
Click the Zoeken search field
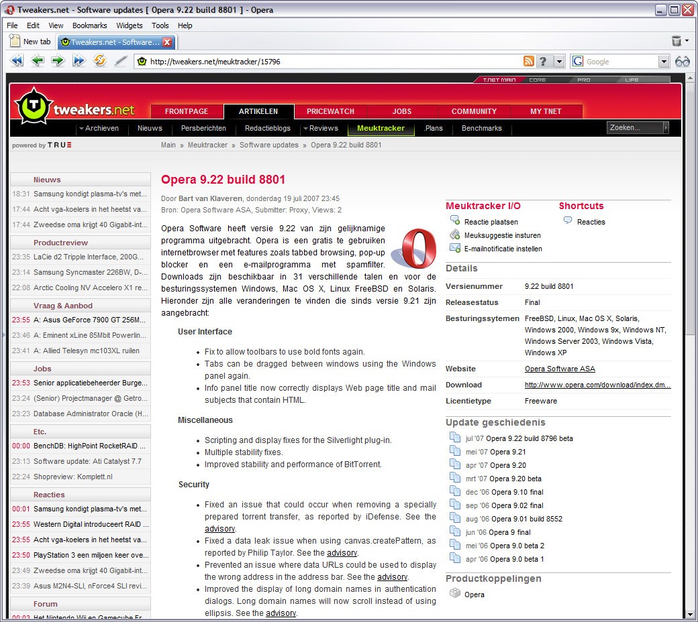click(635, 127)
